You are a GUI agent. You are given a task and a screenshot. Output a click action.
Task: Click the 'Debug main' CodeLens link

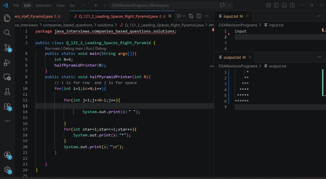[73, 48]
